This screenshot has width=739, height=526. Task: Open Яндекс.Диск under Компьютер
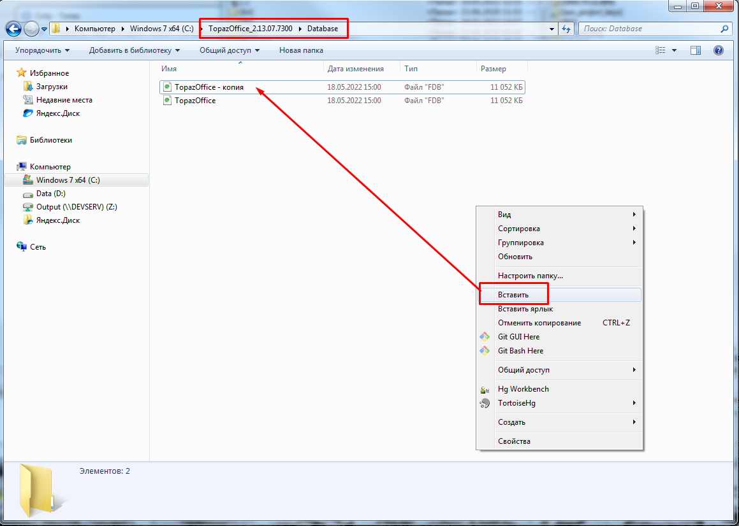coord(58,220)
